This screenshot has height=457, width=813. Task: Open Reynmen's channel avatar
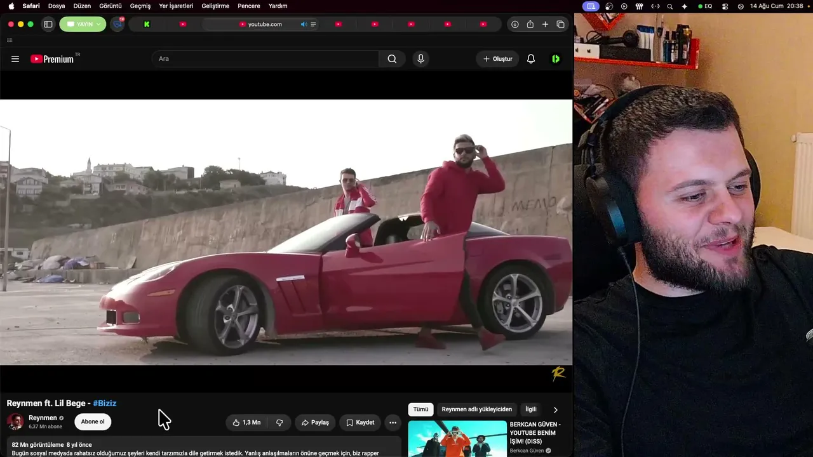click(15, 422)
